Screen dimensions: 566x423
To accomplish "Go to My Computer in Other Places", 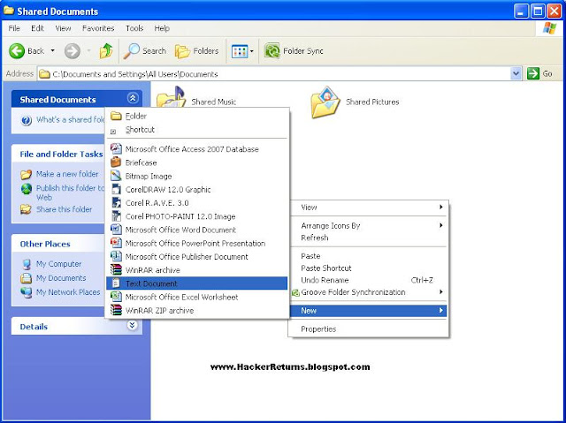I will click(58, 264).
